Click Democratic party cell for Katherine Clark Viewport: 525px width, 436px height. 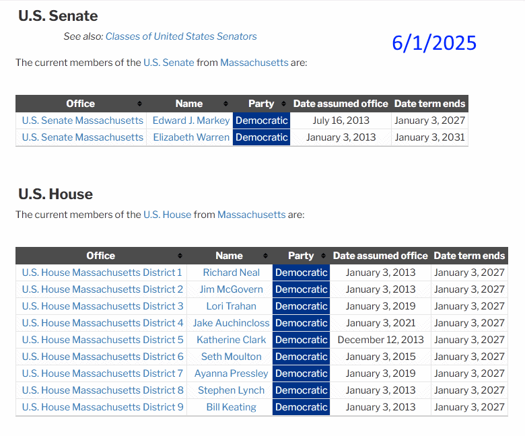click(301, 340)
